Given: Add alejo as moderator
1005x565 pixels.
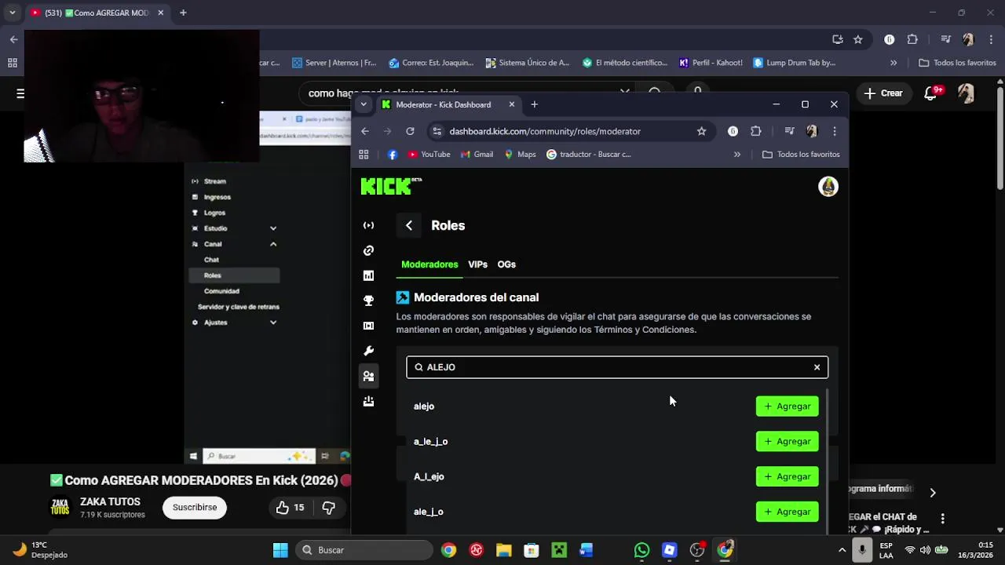Looking at the screenshot, I should coord(787,406).
